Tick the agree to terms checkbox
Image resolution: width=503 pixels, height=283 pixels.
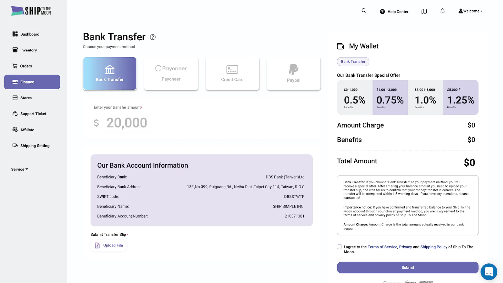coord(339,247)
